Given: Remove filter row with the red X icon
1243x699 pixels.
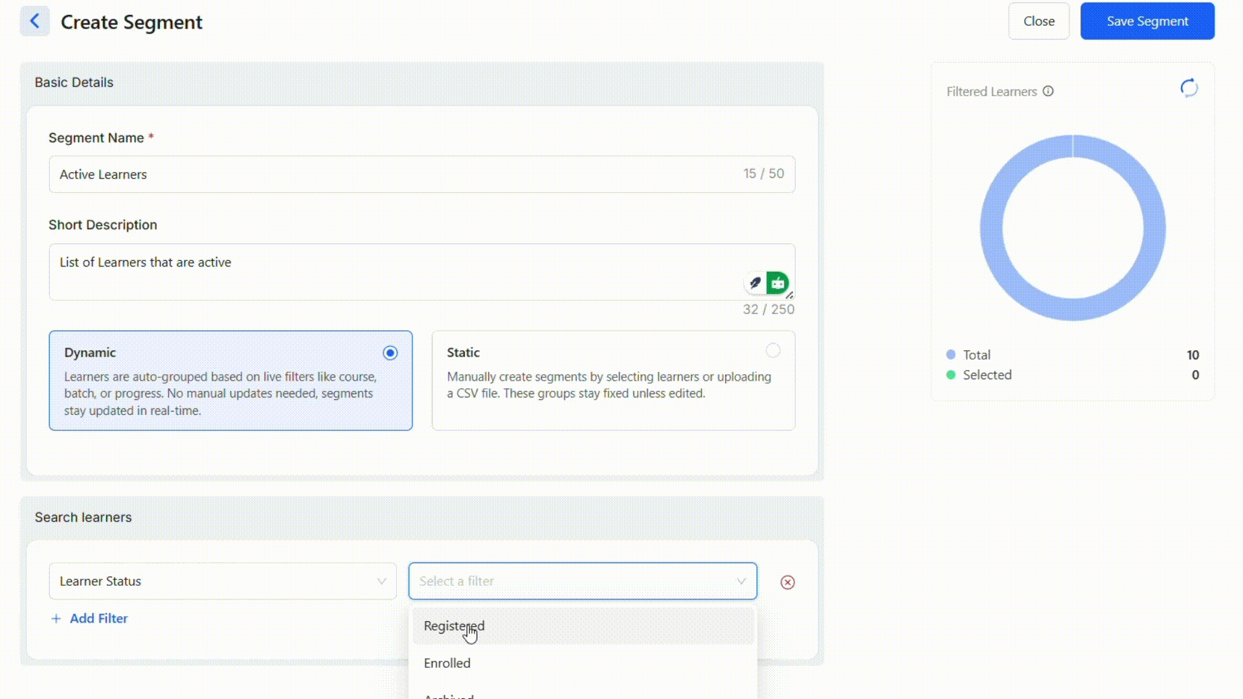Looking at the screenshot, I should click(787, 582).
